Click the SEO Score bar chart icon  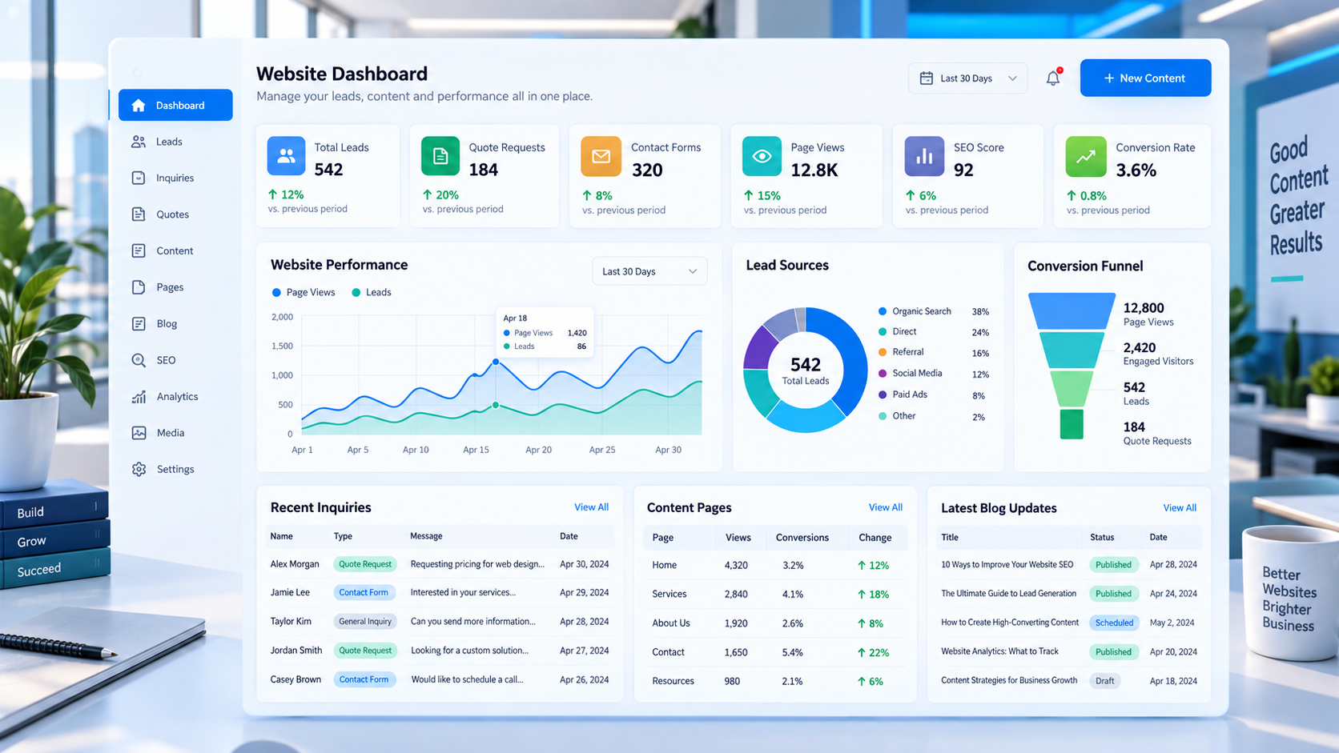click(x=924, y=156)
